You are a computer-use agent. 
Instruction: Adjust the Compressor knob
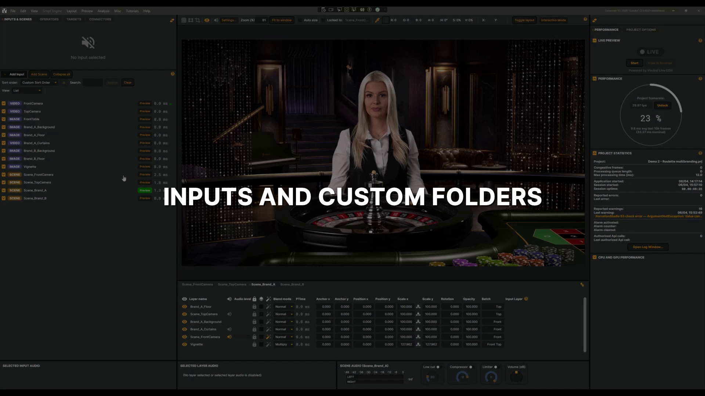point(462,377)
